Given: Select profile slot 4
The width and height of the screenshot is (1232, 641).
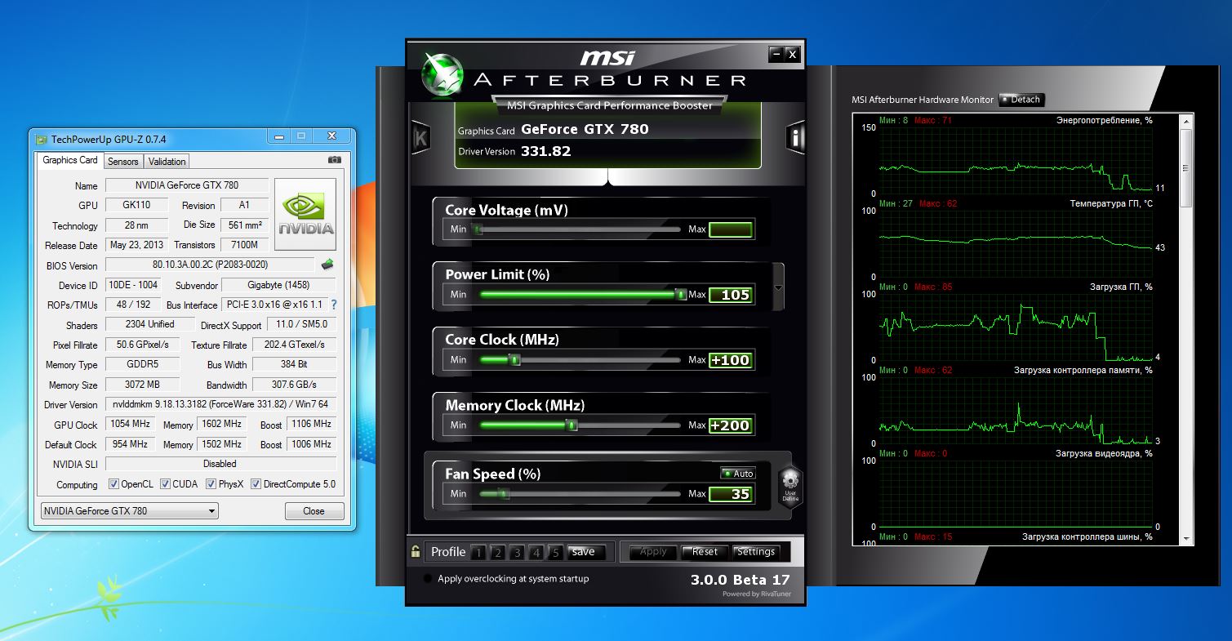Looking at the screenshot, I should pyautogui.click(x=536, y=553).
